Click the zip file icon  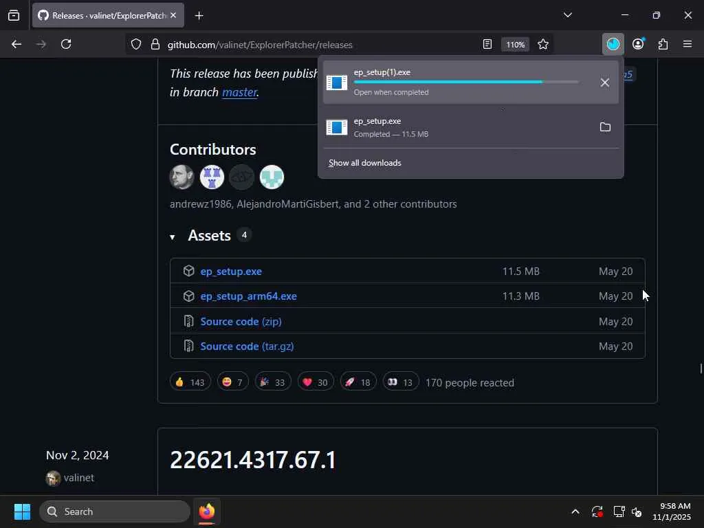tap(188, 321)
